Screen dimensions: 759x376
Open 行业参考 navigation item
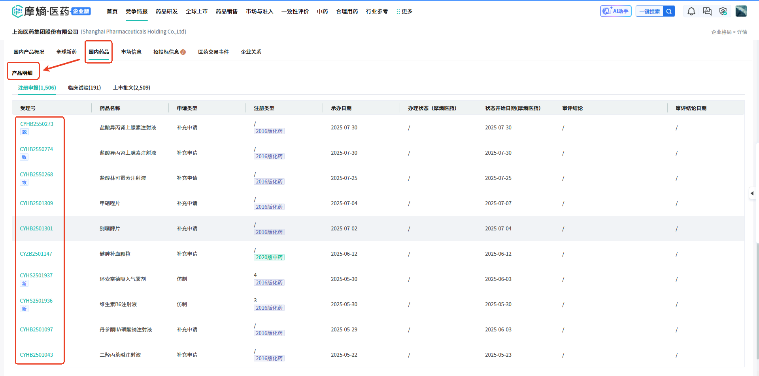click(x=377, y=11)
